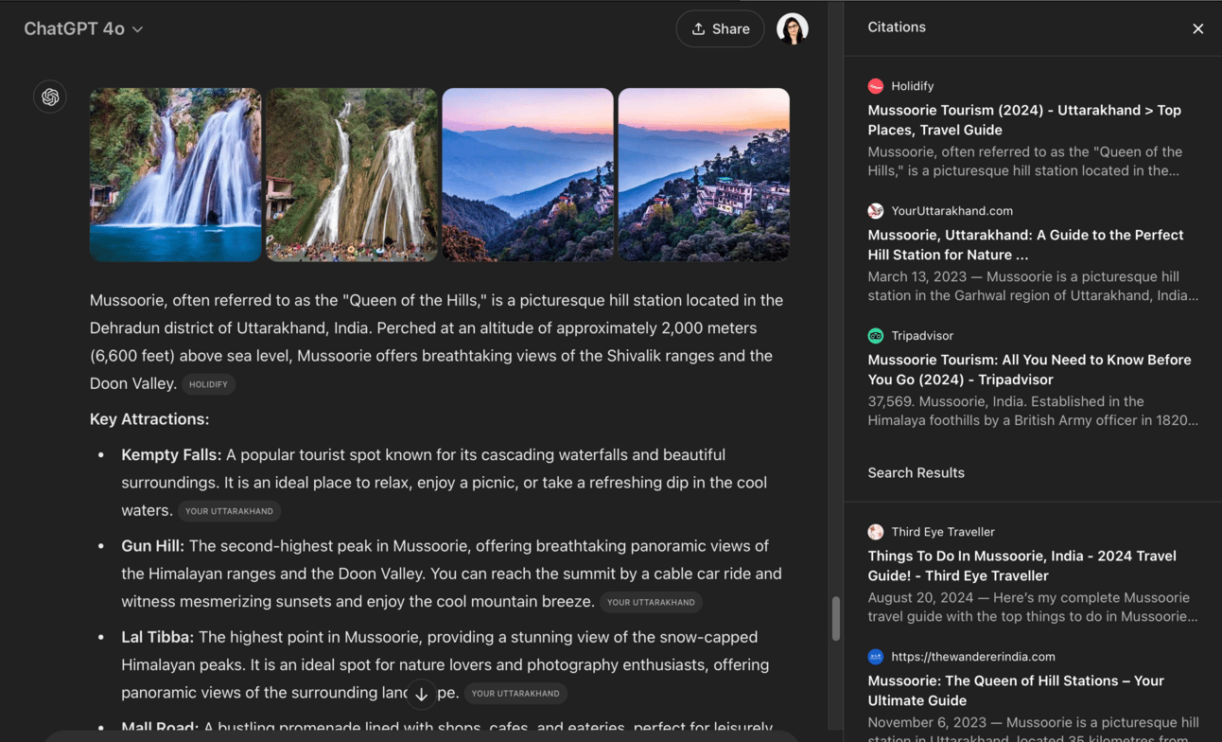1222x742 pixels.
Task: Open the first blue-pool waterfall image
Action: click(x=176, y=175)
